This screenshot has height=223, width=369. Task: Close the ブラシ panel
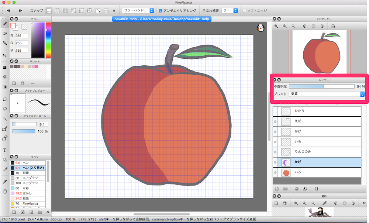tap(11, 157)
